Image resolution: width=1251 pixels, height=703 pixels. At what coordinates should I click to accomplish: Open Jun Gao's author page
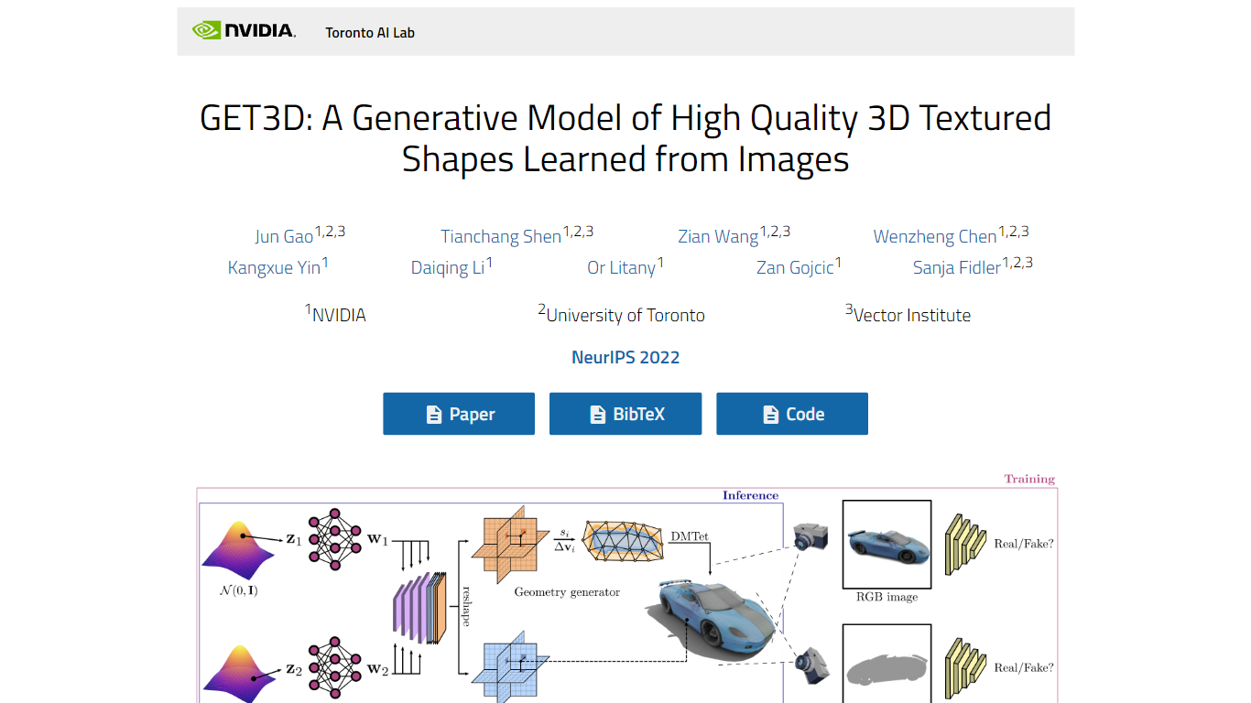284,236
